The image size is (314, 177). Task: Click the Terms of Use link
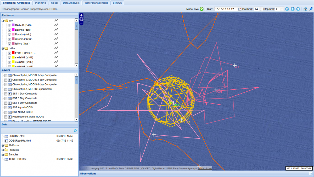(205, 168)
